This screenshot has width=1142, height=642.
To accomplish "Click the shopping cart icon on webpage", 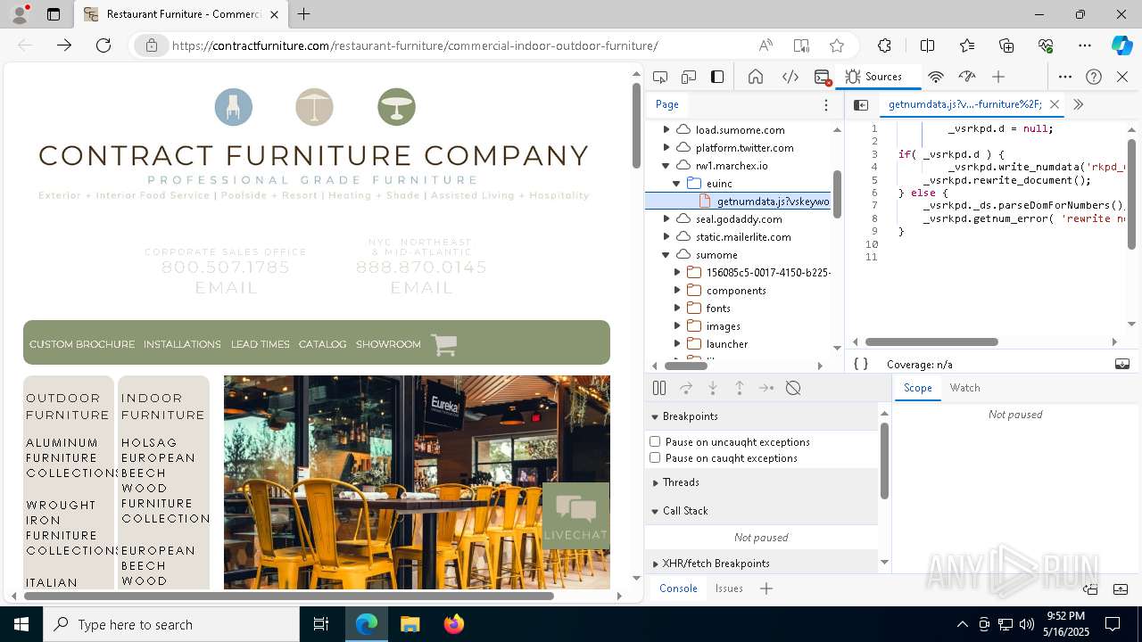I will click(x=443, y=344).
